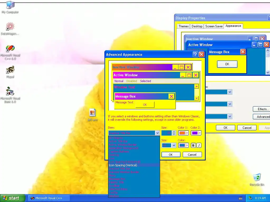Click 'Inactive Window' title in Advanced Appearance preview

point(126,67)
